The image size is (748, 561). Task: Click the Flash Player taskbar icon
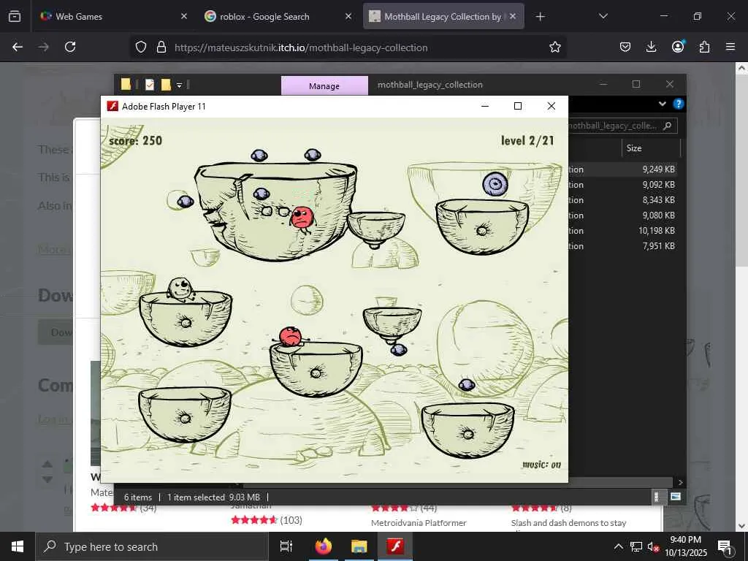395,546
